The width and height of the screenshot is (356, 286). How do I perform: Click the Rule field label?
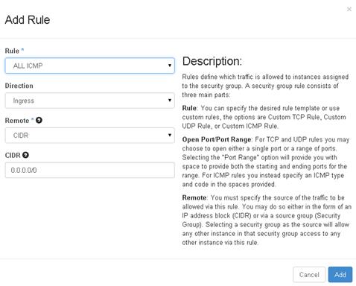coord(12,51)
